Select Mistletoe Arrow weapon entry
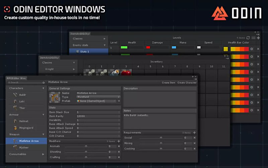 coord(26,141)
